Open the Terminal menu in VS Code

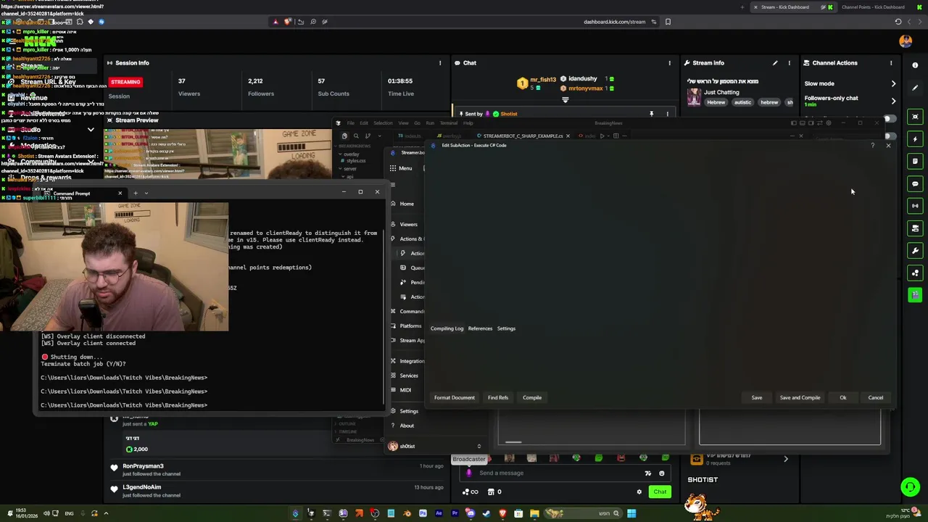[449, 123]
